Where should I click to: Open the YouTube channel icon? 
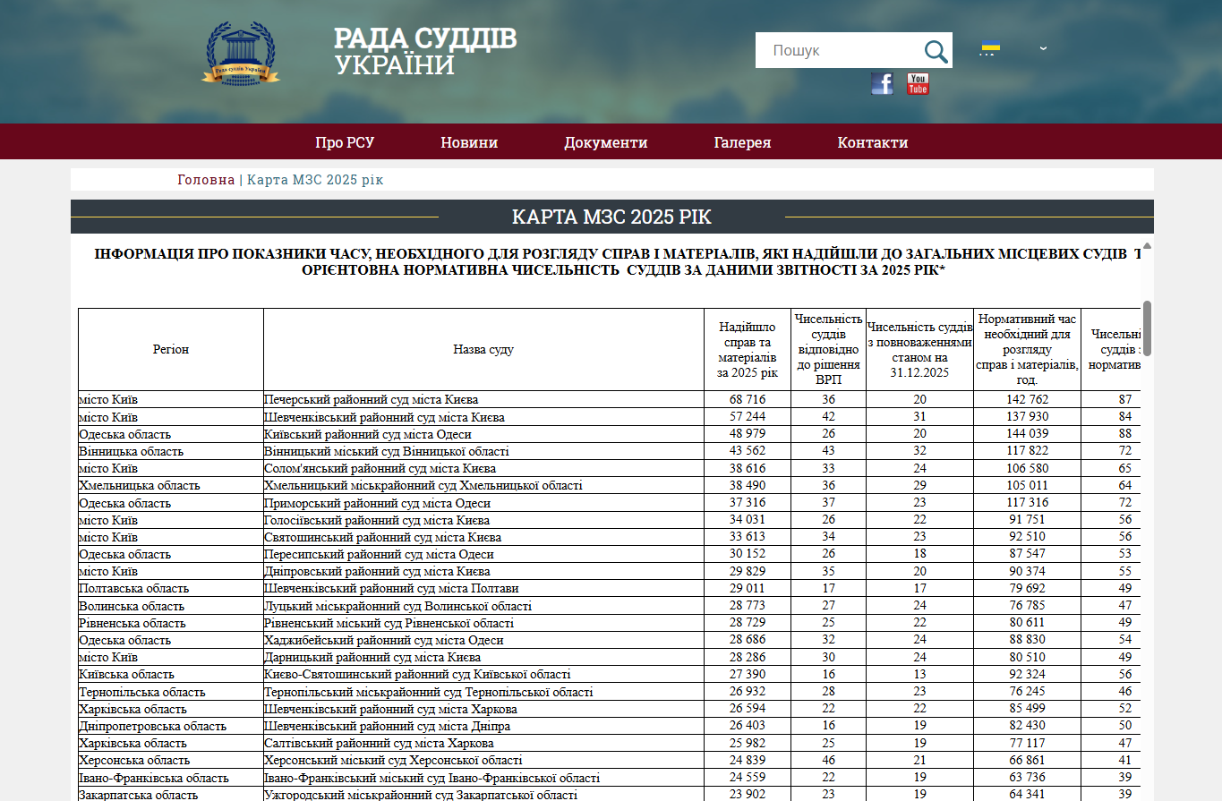click(x=918, y=84)
